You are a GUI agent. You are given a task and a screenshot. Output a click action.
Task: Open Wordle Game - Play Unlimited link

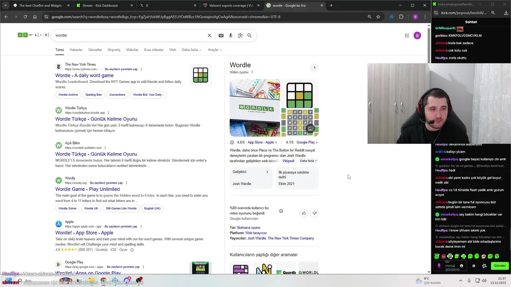point(87,189)
